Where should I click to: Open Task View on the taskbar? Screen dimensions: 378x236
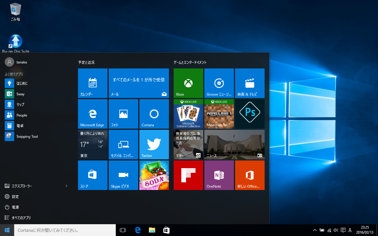tap(123, 230)
